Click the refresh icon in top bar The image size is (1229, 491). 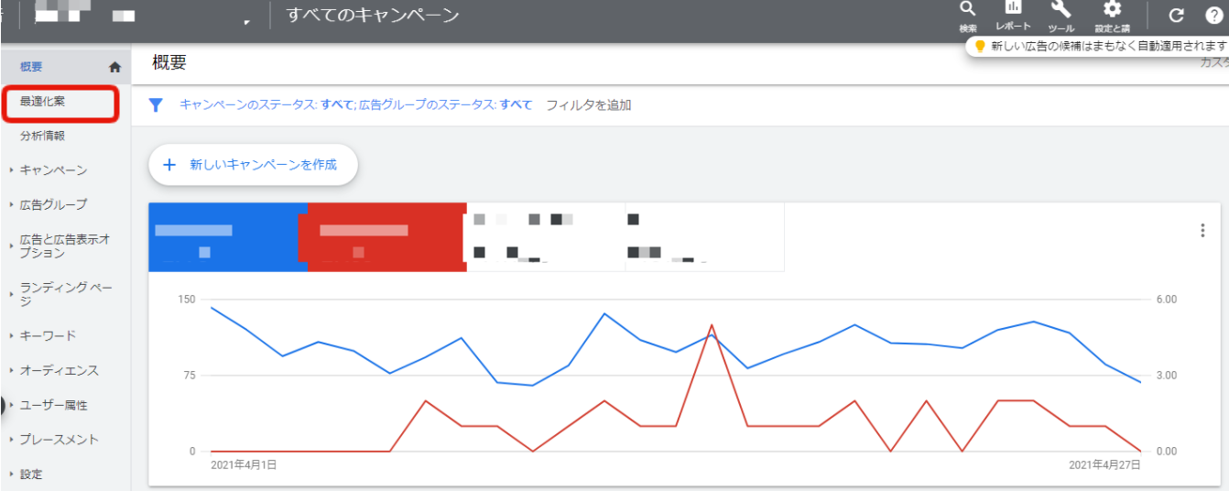tap(1177, 16)
